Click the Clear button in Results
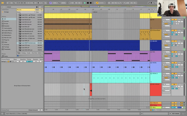This screenshot has height=116, width=187. (37, 10)
